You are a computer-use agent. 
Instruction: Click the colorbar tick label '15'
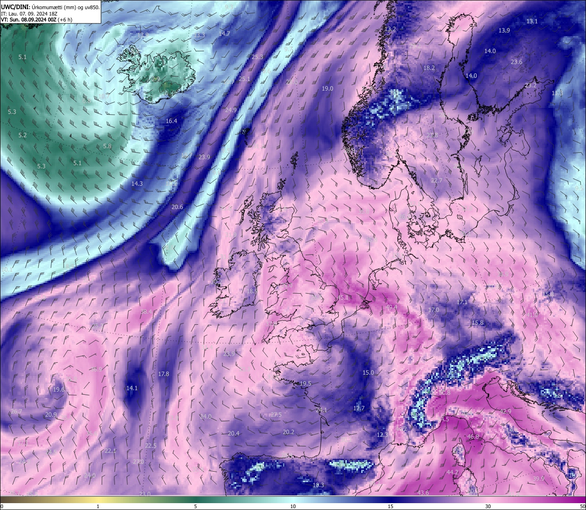391,506
